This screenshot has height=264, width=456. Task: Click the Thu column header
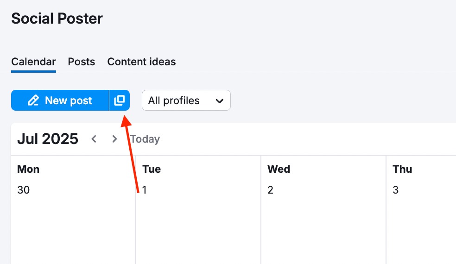coord(402,169)
